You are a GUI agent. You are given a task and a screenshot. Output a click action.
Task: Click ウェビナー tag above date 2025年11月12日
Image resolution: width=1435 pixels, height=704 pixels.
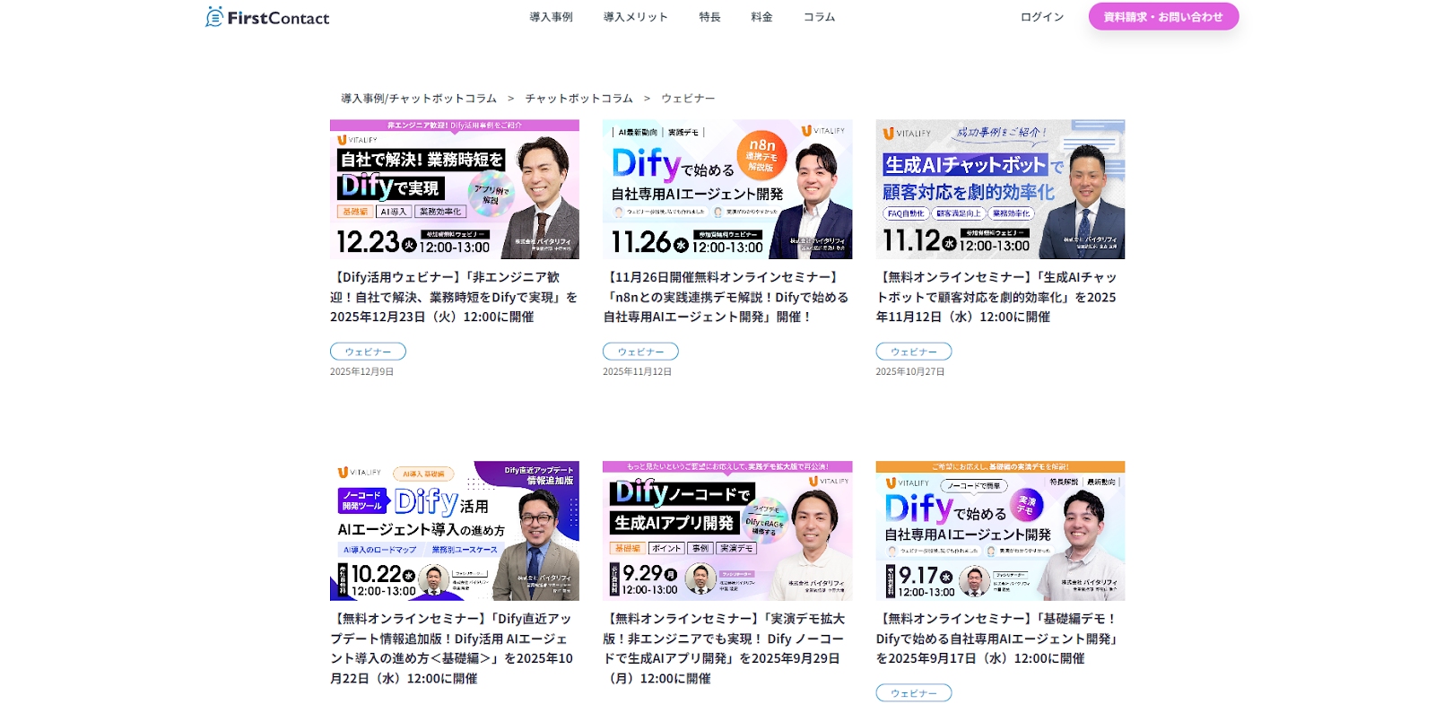coord(640,352)
